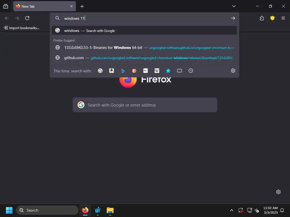Open new tab personalize gear icon
This screenshot has height=217, width=290.
click(278, 192)
